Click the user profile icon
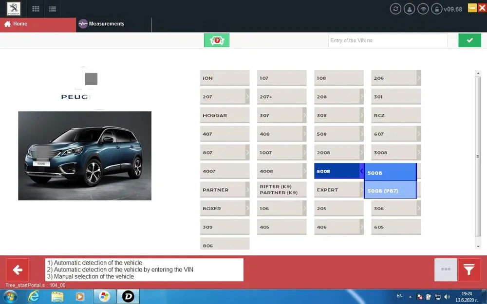The width and height of the screenshot is (487, 304). 409,8
